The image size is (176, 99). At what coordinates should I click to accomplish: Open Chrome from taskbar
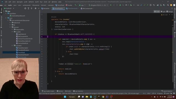click(x=103, y=97)
